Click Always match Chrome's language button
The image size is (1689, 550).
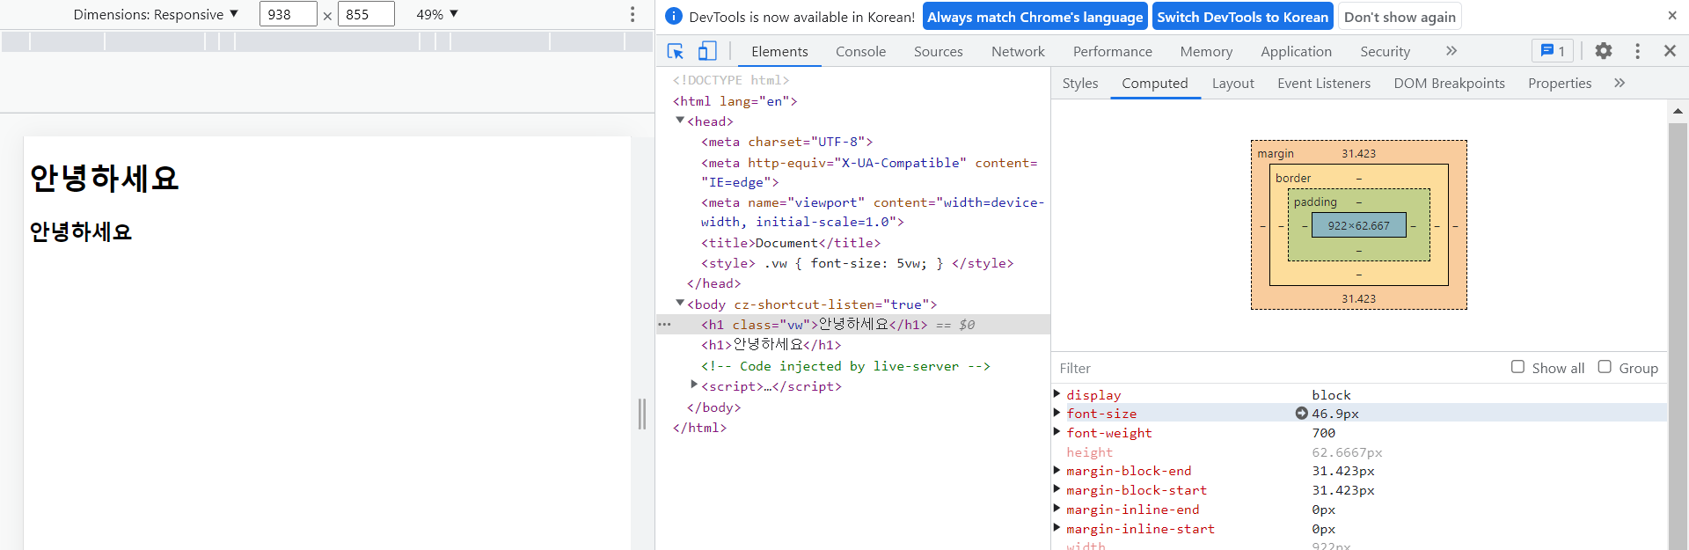(x=1035, y=17)
